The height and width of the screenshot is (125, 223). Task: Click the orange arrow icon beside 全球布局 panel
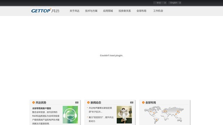tap(143, 102)
